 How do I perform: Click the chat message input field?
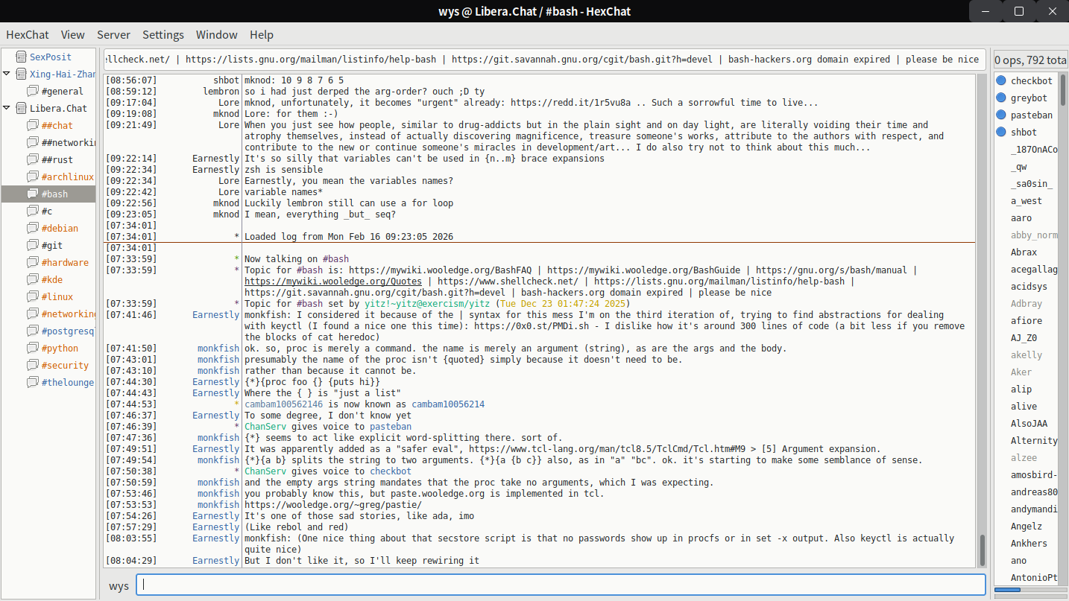click(561, 585)
